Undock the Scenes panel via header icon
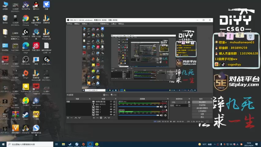 click(x=90, y=99)
